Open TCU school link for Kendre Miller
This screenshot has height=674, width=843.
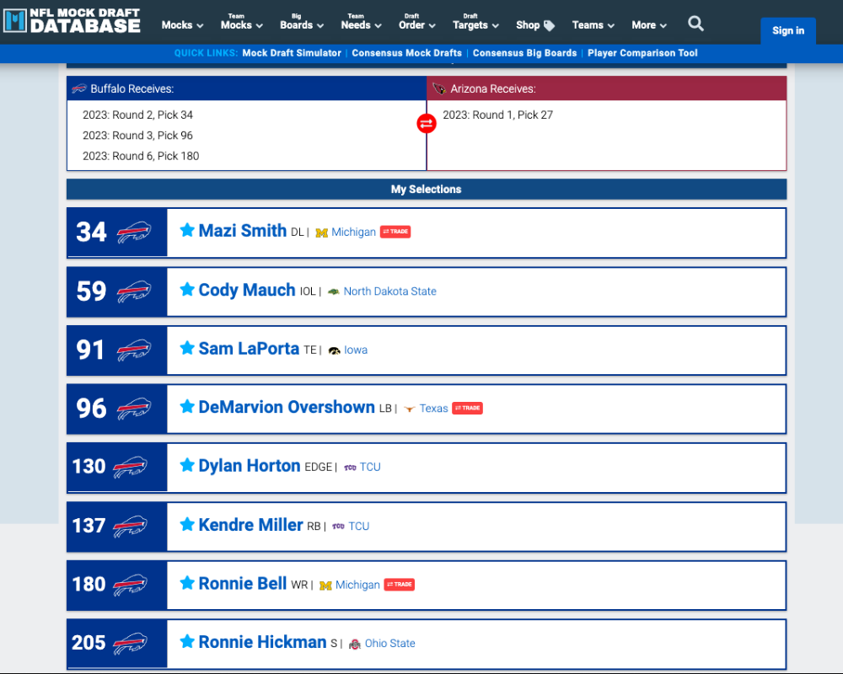click(359, 527)
